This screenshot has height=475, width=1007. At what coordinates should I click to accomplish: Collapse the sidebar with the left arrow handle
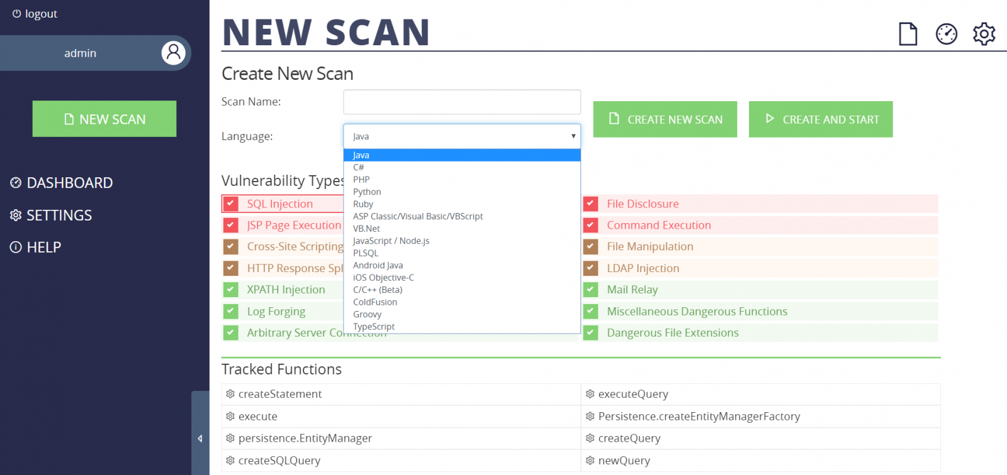200,439
